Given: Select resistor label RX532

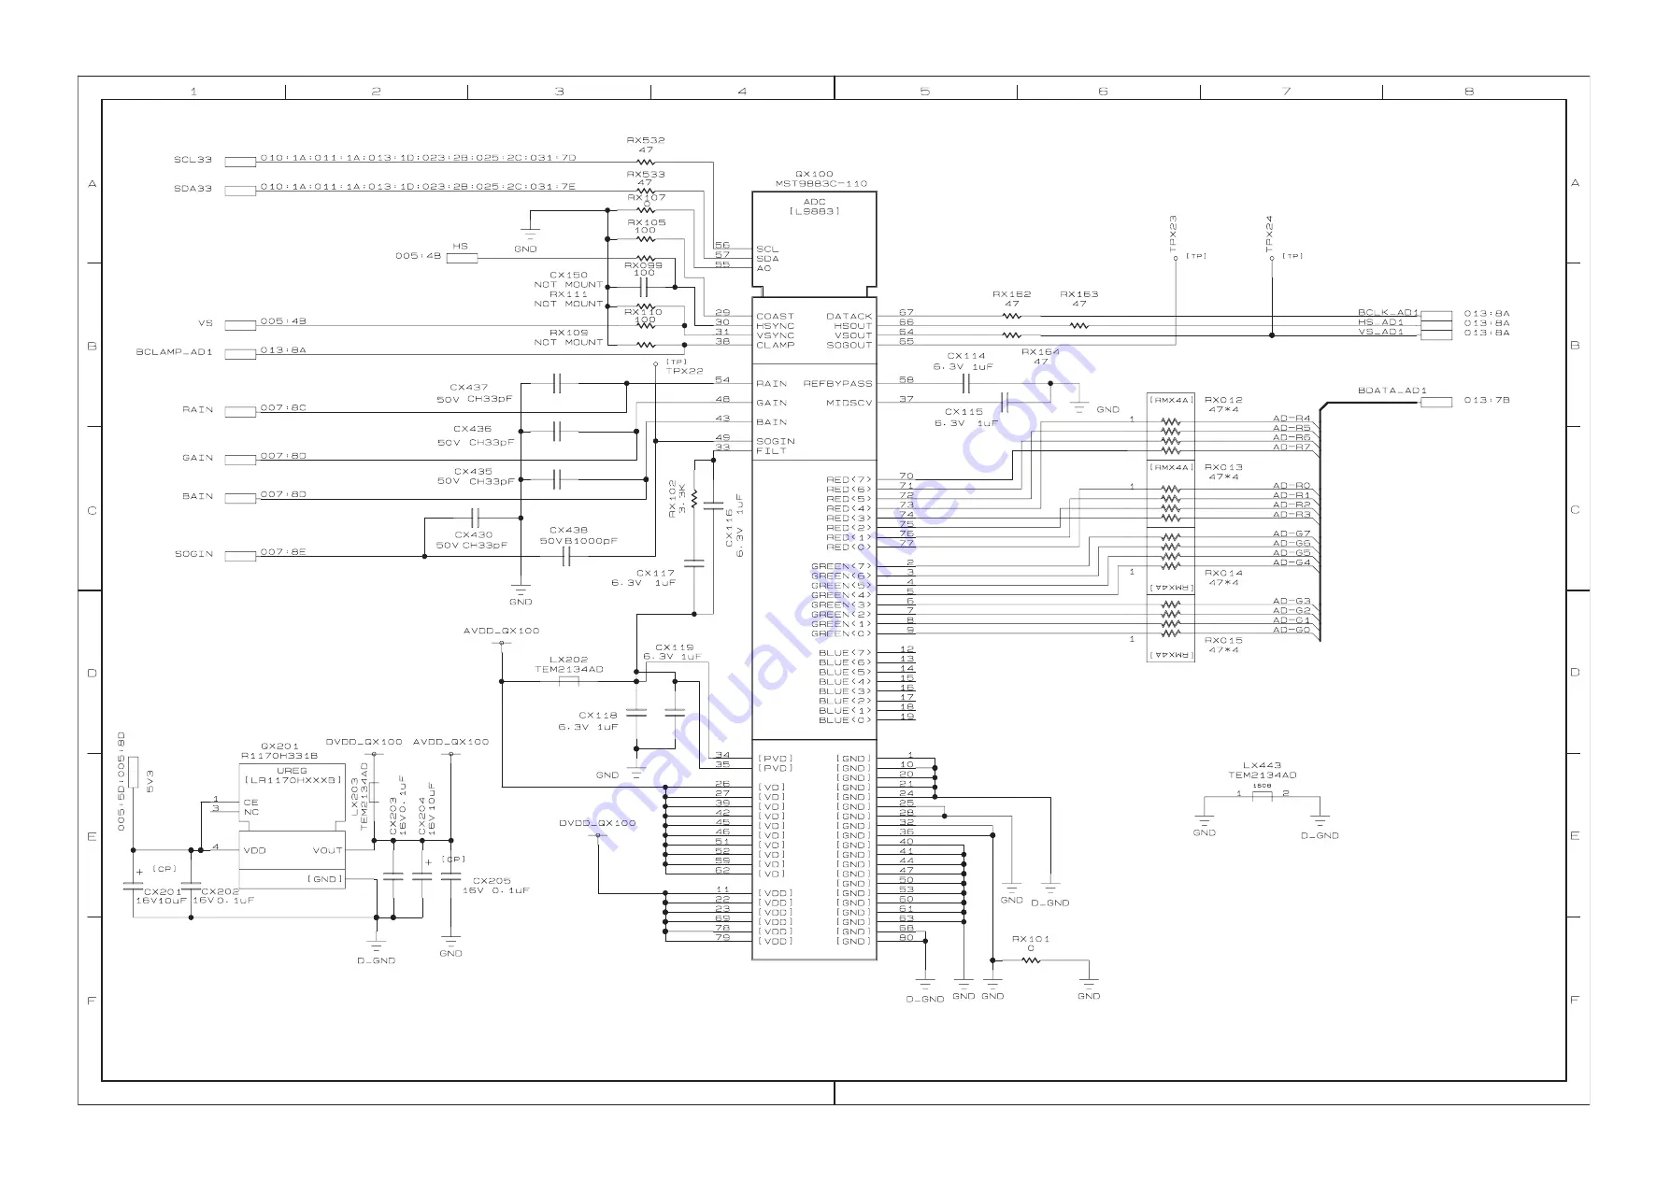Looking at the screenshot, I should pyautogui.click(x=646, y=140).
